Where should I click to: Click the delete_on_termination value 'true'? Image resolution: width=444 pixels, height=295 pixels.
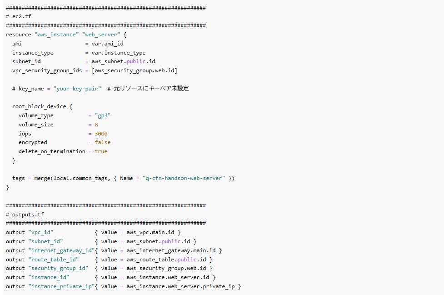pos(101,151)
